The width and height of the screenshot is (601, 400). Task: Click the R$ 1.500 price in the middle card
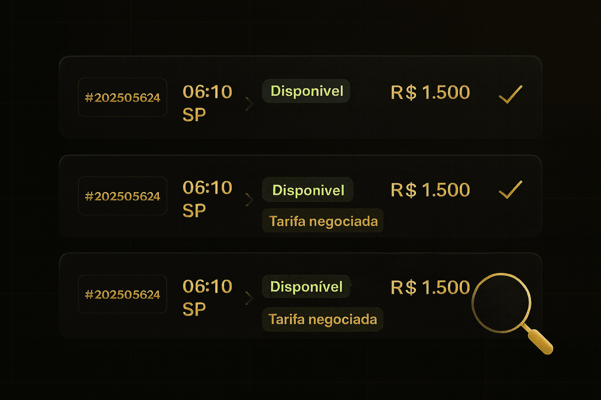point(430,190)
